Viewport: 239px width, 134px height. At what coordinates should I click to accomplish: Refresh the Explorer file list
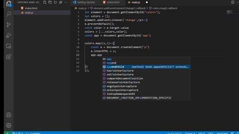55,2
